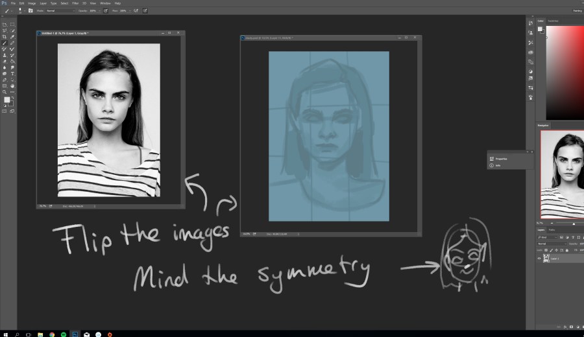
Task: Click the foreground color swatch in toolbox
Action: (6, 100)
